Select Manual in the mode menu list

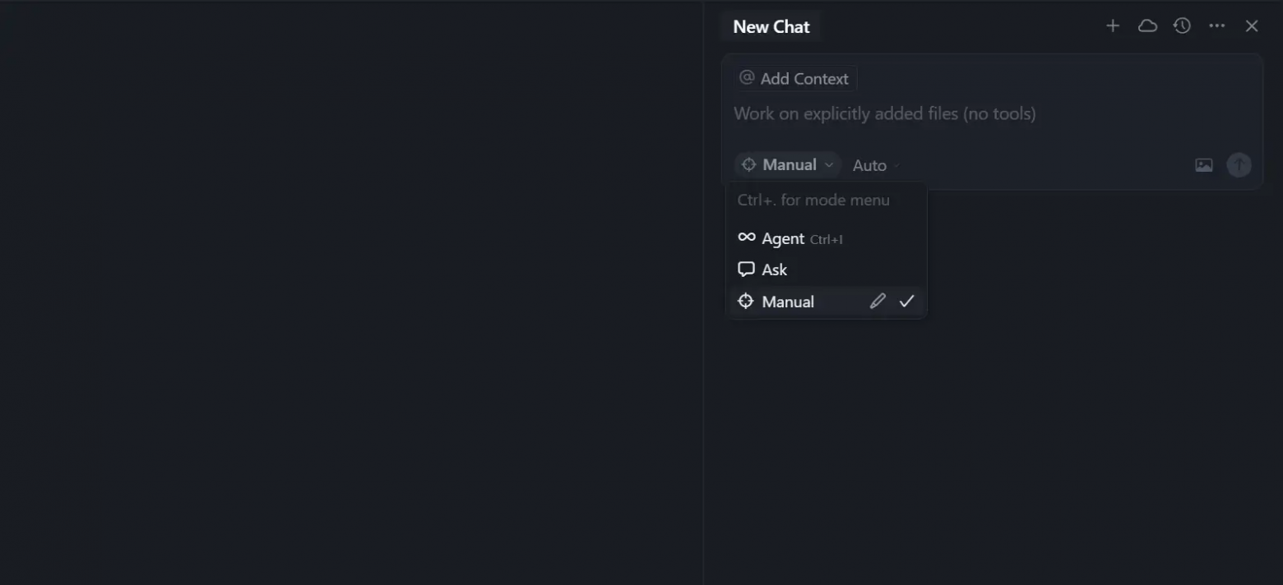(788, 302)
